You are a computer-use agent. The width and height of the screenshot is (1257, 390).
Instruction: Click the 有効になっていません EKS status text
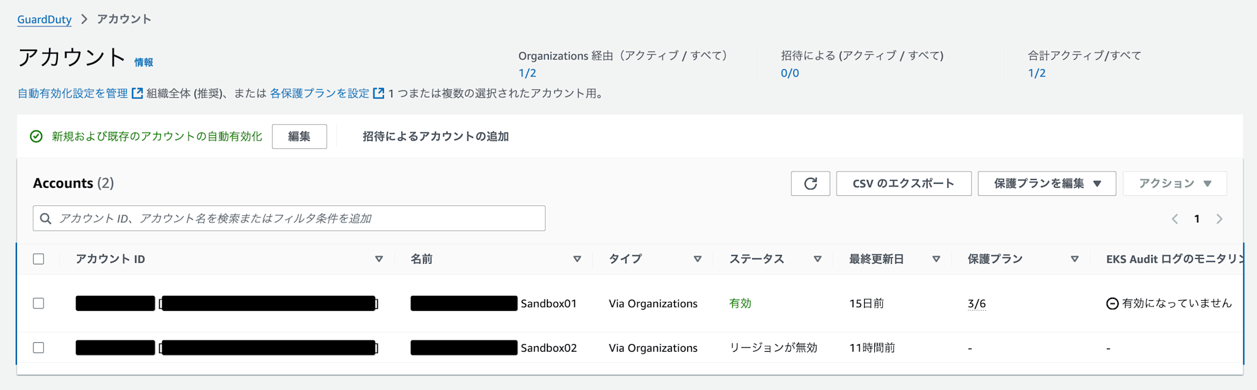point(1177,303)
